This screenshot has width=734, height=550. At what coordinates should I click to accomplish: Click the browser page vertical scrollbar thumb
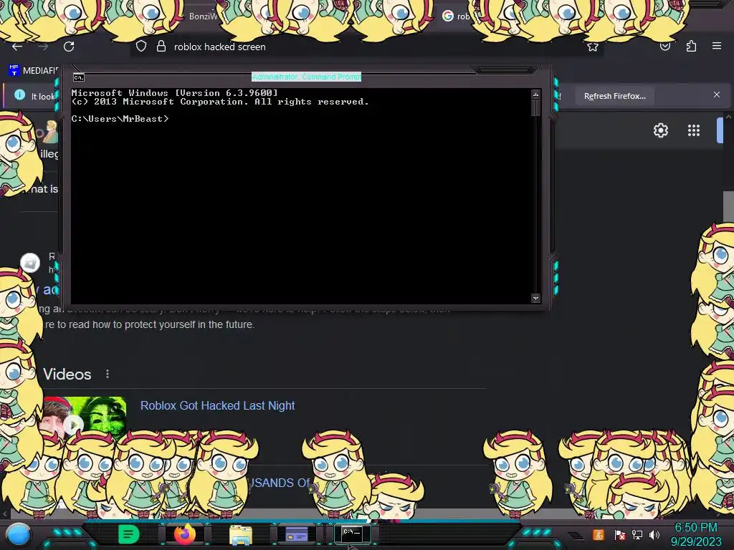[728, 207]
